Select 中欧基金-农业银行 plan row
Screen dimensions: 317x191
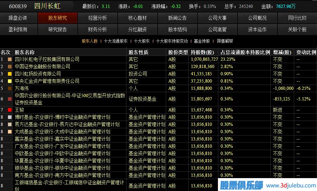point(62,154)
